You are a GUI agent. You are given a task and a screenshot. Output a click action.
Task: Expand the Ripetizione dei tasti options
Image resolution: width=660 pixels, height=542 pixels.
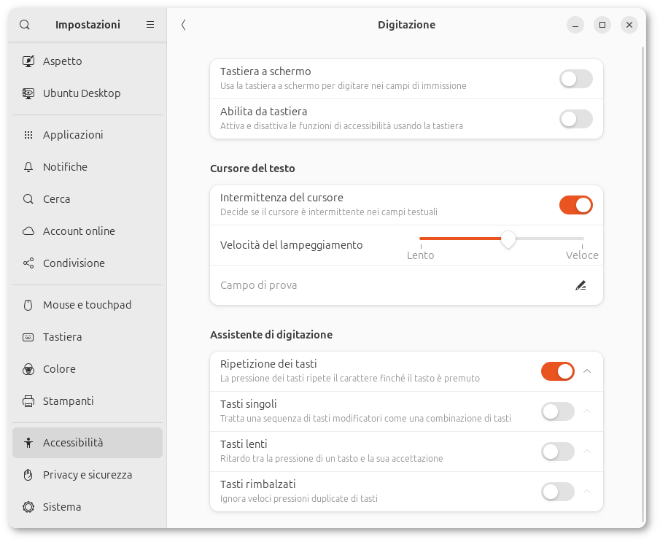(588, 371)
